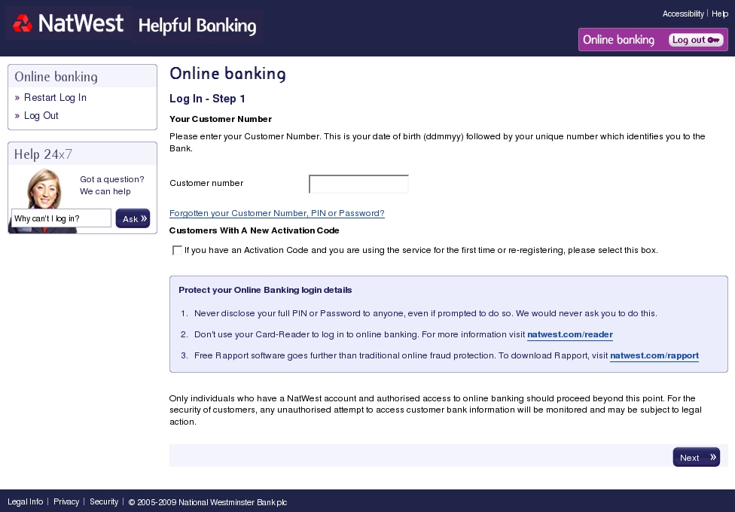
Task: Select Restart Log In in the sidebar
Action: 55,98
